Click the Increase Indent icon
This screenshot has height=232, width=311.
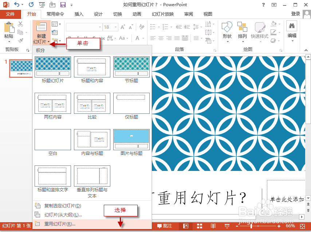point(187,27)
